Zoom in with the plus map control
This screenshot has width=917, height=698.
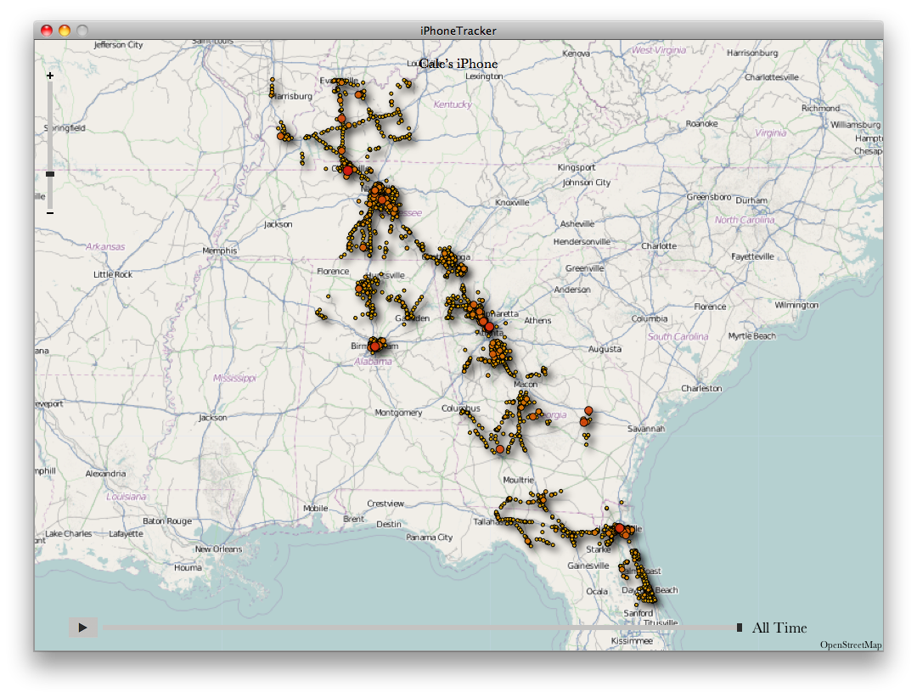point(50,76)
